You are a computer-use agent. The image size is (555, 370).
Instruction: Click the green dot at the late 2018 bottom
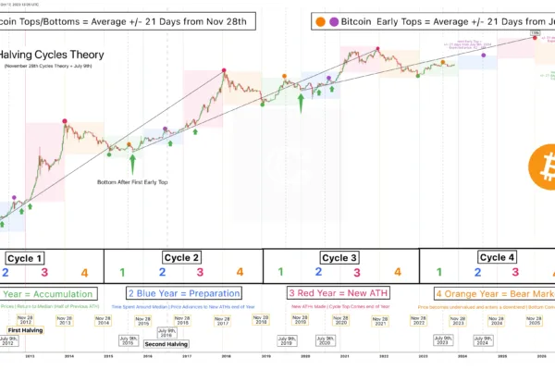(263, 105)
